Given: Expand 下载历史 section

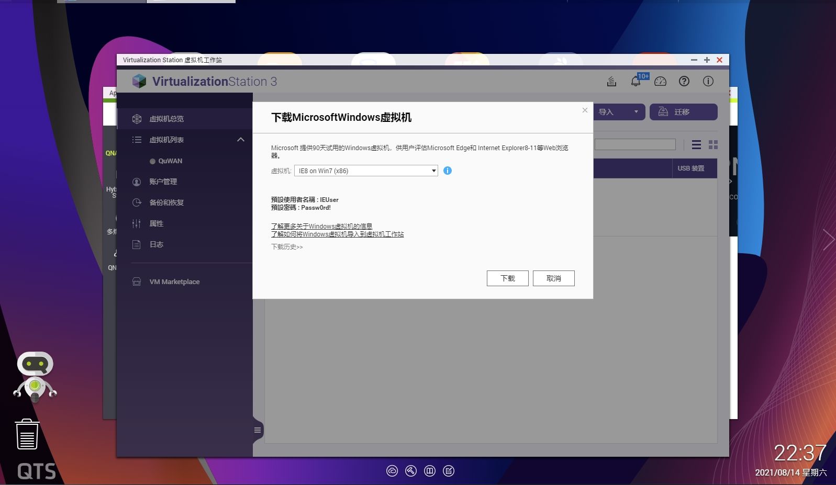Looking at the screenshot, I should [287, 246].
